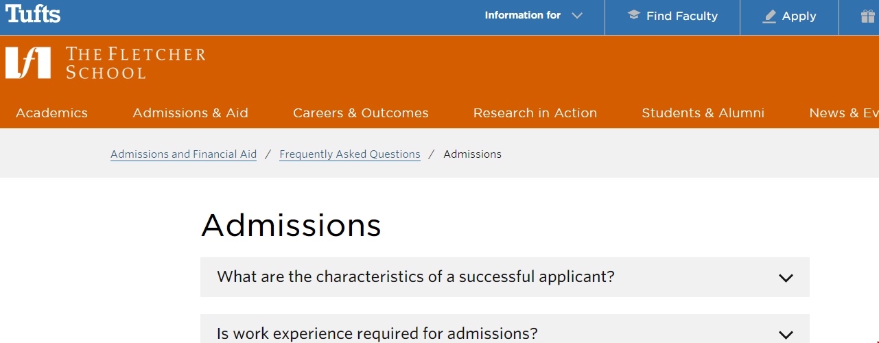The width and height of the screenshot is (879, 343).
Task: Click the pencil Apply icon
Action: [769, 16]
